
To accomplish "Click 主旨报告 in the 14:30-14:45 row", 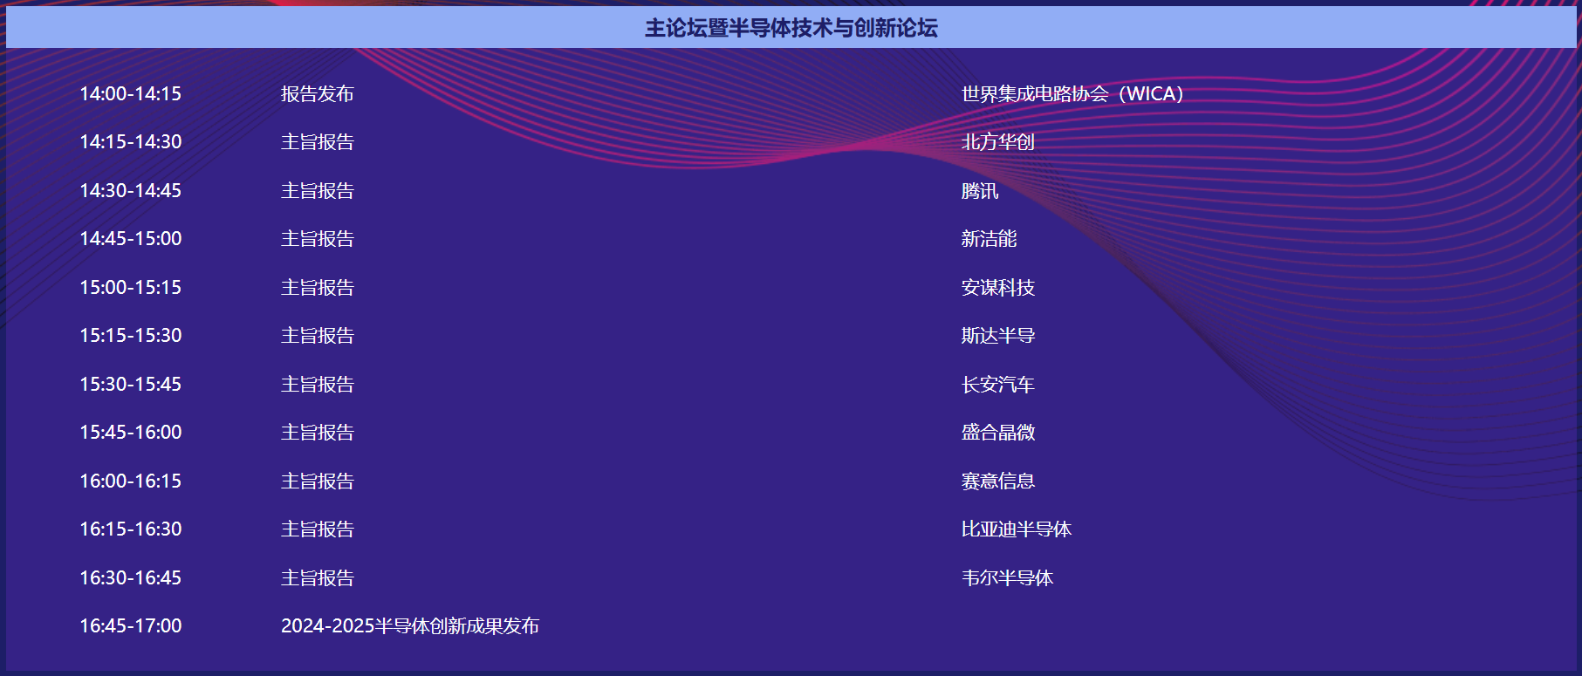I will coord(317,190).
